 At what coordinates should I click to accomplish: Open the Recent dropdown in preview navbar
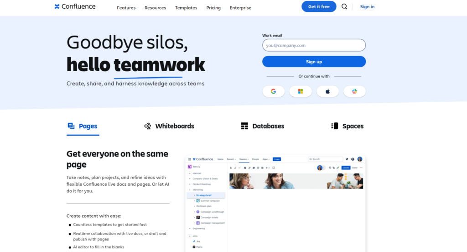click(231, 159)
